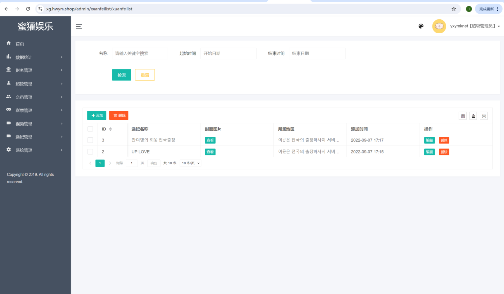Viewport: 504px width, 294px height.
Task: Open the yxymknet user account dropdown
Action: pyautogui.click(x=475, y=26)
